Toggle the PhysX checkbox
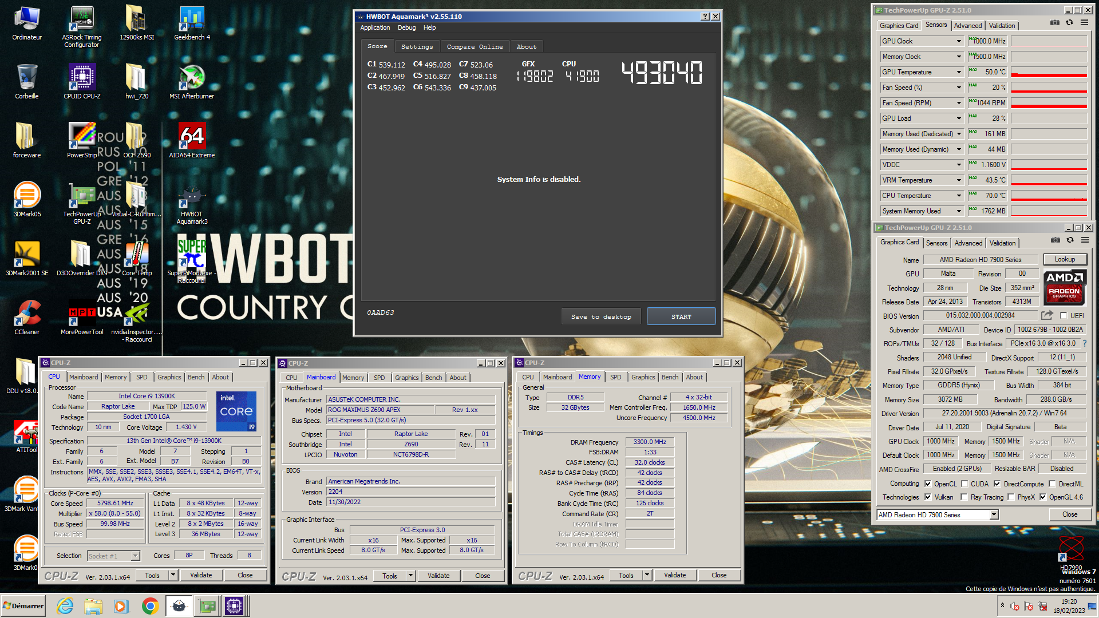This screenshot has width=1099, height=618. click(x=1011, y=497)
